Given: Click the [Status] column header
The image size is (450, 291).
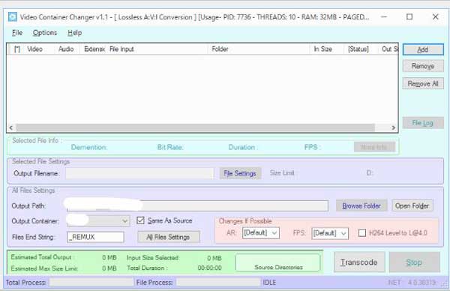Looking at the screenshot, I should (x=361, y=49).
